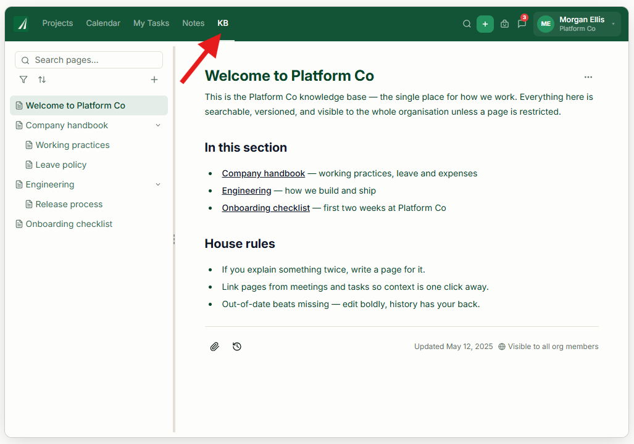
Task: Switch to the Notes tab
Action: tap(193, 23)
